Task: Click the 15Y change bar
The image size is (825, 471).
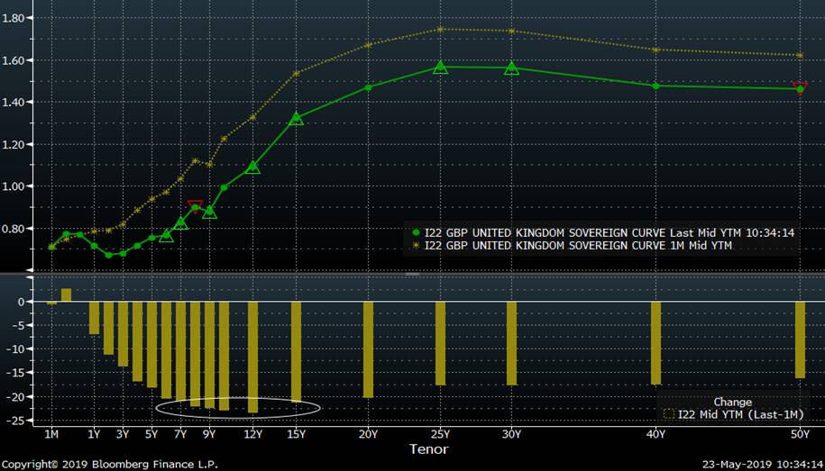Action: click(x=297, y=351)
